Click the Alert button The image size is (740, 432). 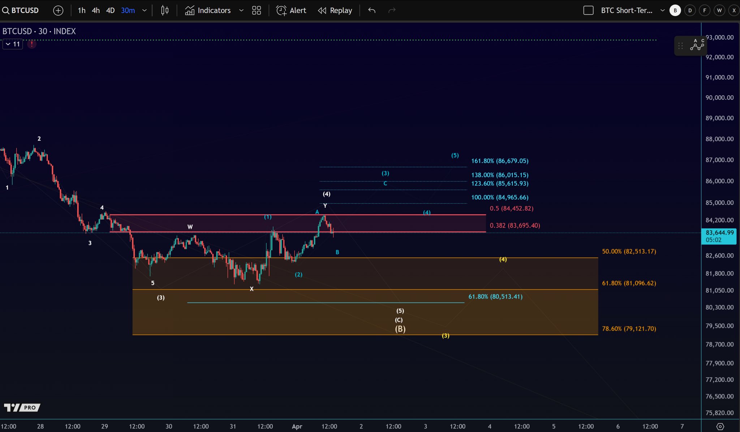pyautogui.click(x=291, y=10)
